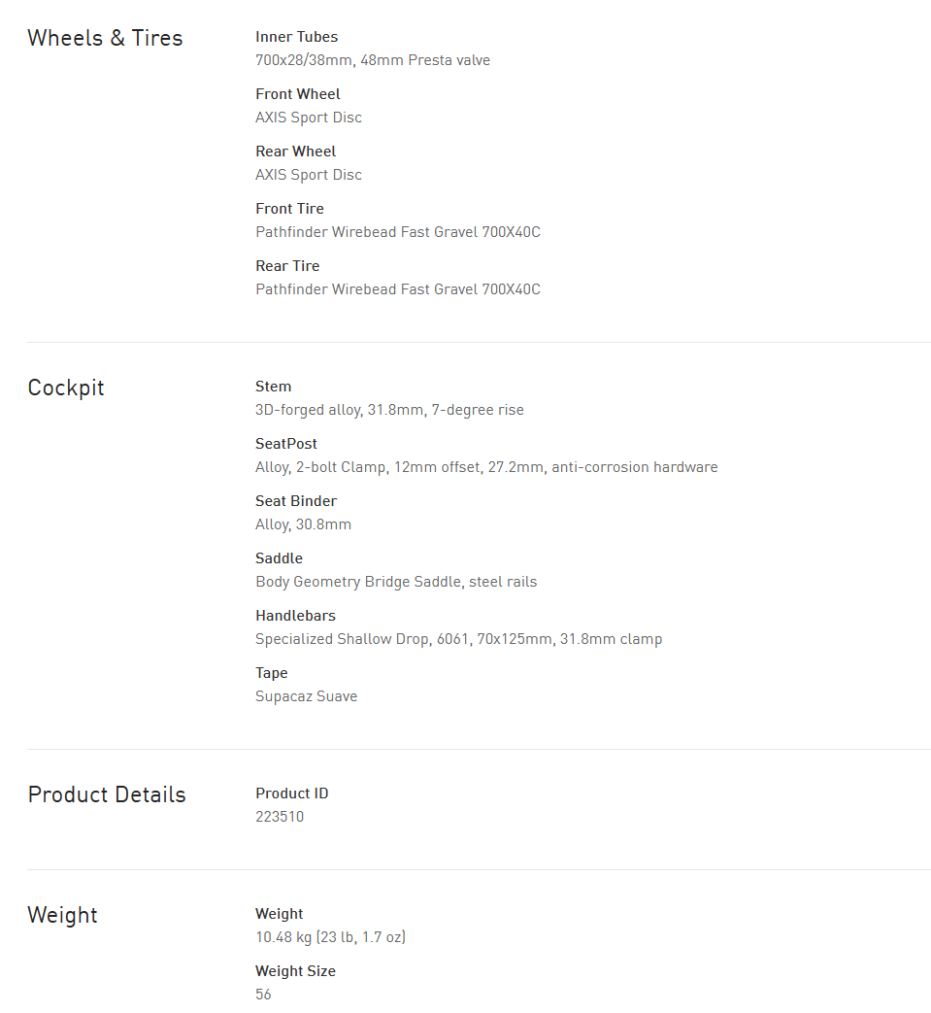Click the Supacaz Suave tape value
This screenshot has height=1013, width=931.
pyautogui.click(x=307, y=696)
